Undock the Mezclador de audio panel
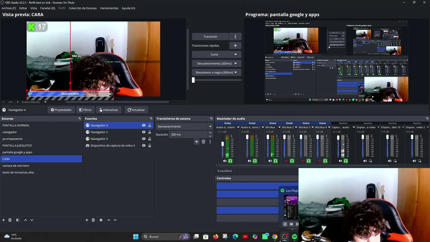The width and height of the screenshot is (430, 242). click(427, 119)
